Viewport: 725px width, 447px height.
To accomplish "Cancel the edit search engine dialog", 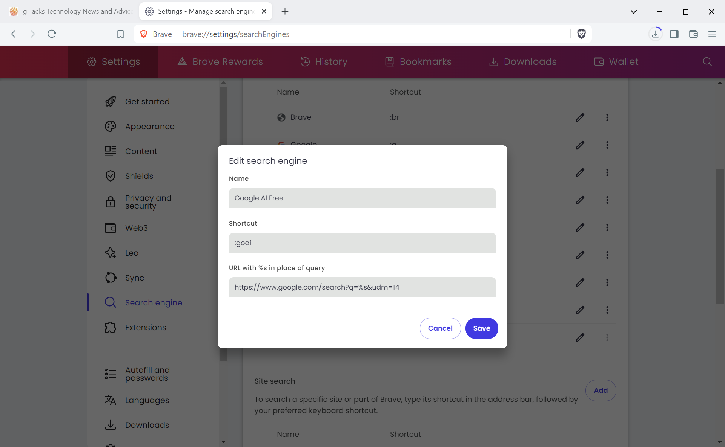I will point(440,328).
